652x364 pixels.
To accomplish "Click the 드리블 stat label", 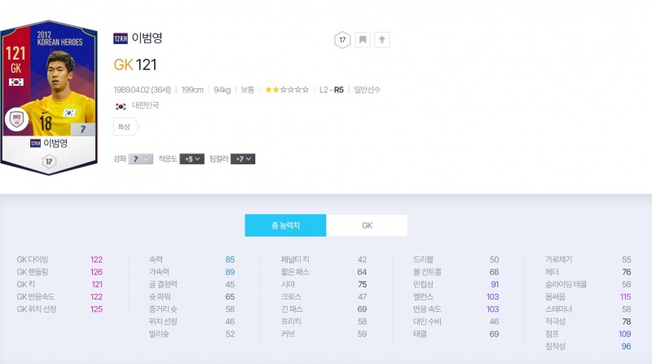I will [423, 260].
